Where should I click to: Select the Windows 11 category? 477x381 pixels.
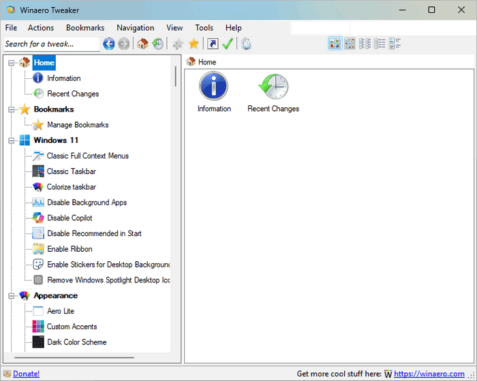(56, 140)
